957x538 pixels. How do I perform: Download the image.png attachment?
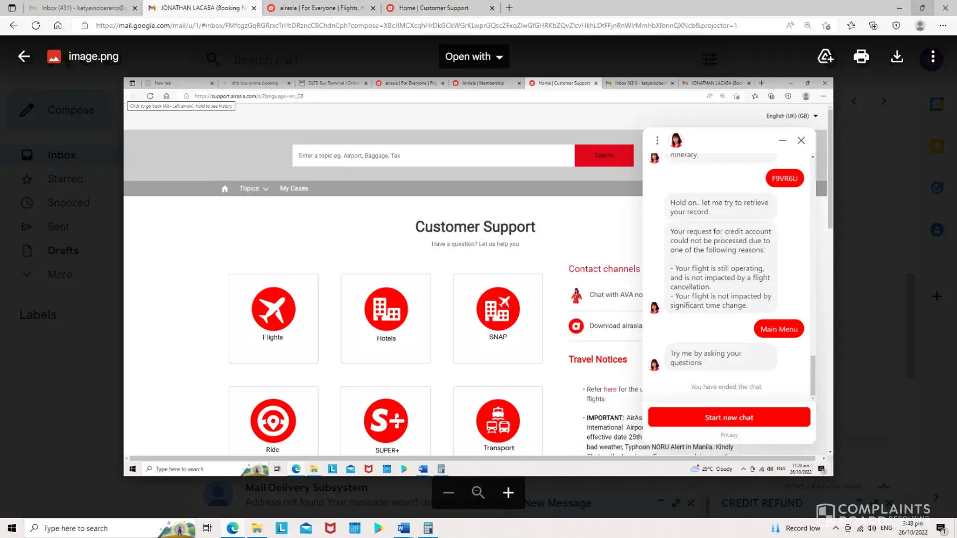click(x=897, y=56)
